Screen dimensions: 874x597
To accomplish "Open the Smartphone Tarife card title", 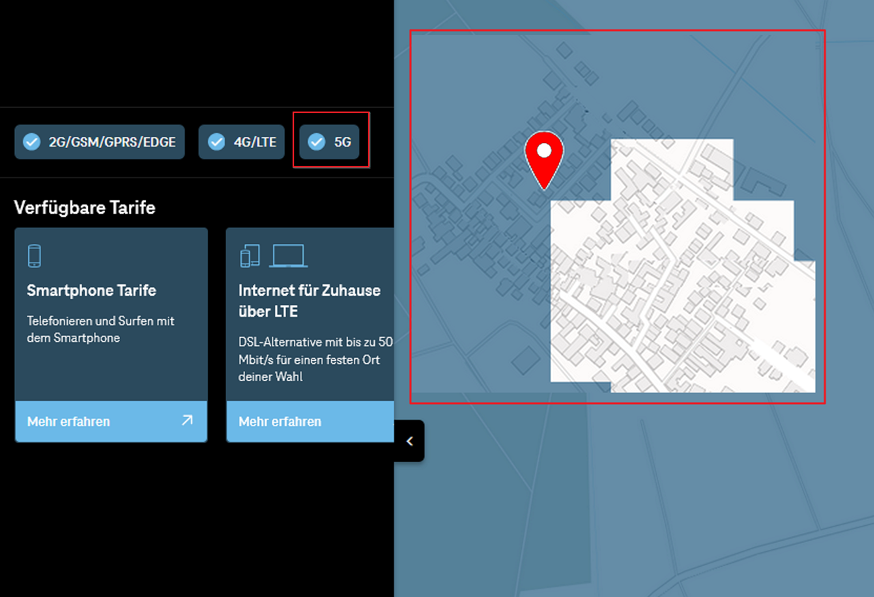I will pos(92,290).
